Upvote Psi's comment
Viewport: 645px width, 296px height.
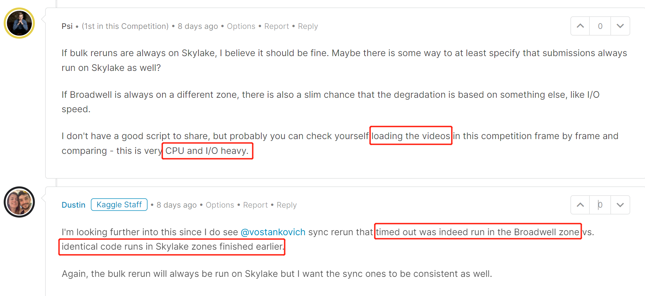[580, 26]
